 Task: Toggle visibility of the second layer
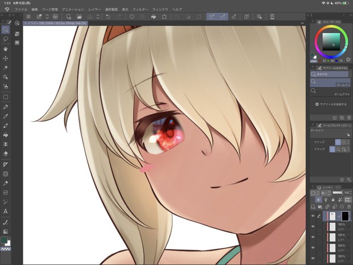pyautogui.click(x=313, y=227)
